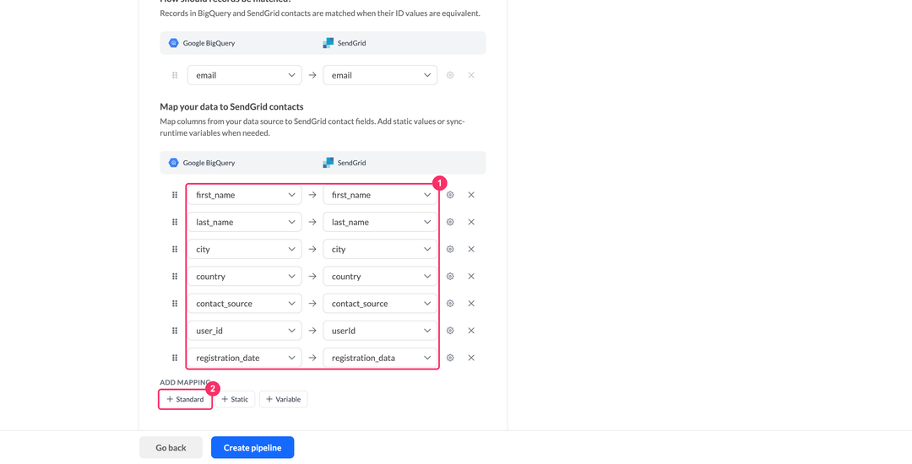This screenshot has width=912, height=464.
Task: Click the email row remove icon
Action: coord(471,75)
